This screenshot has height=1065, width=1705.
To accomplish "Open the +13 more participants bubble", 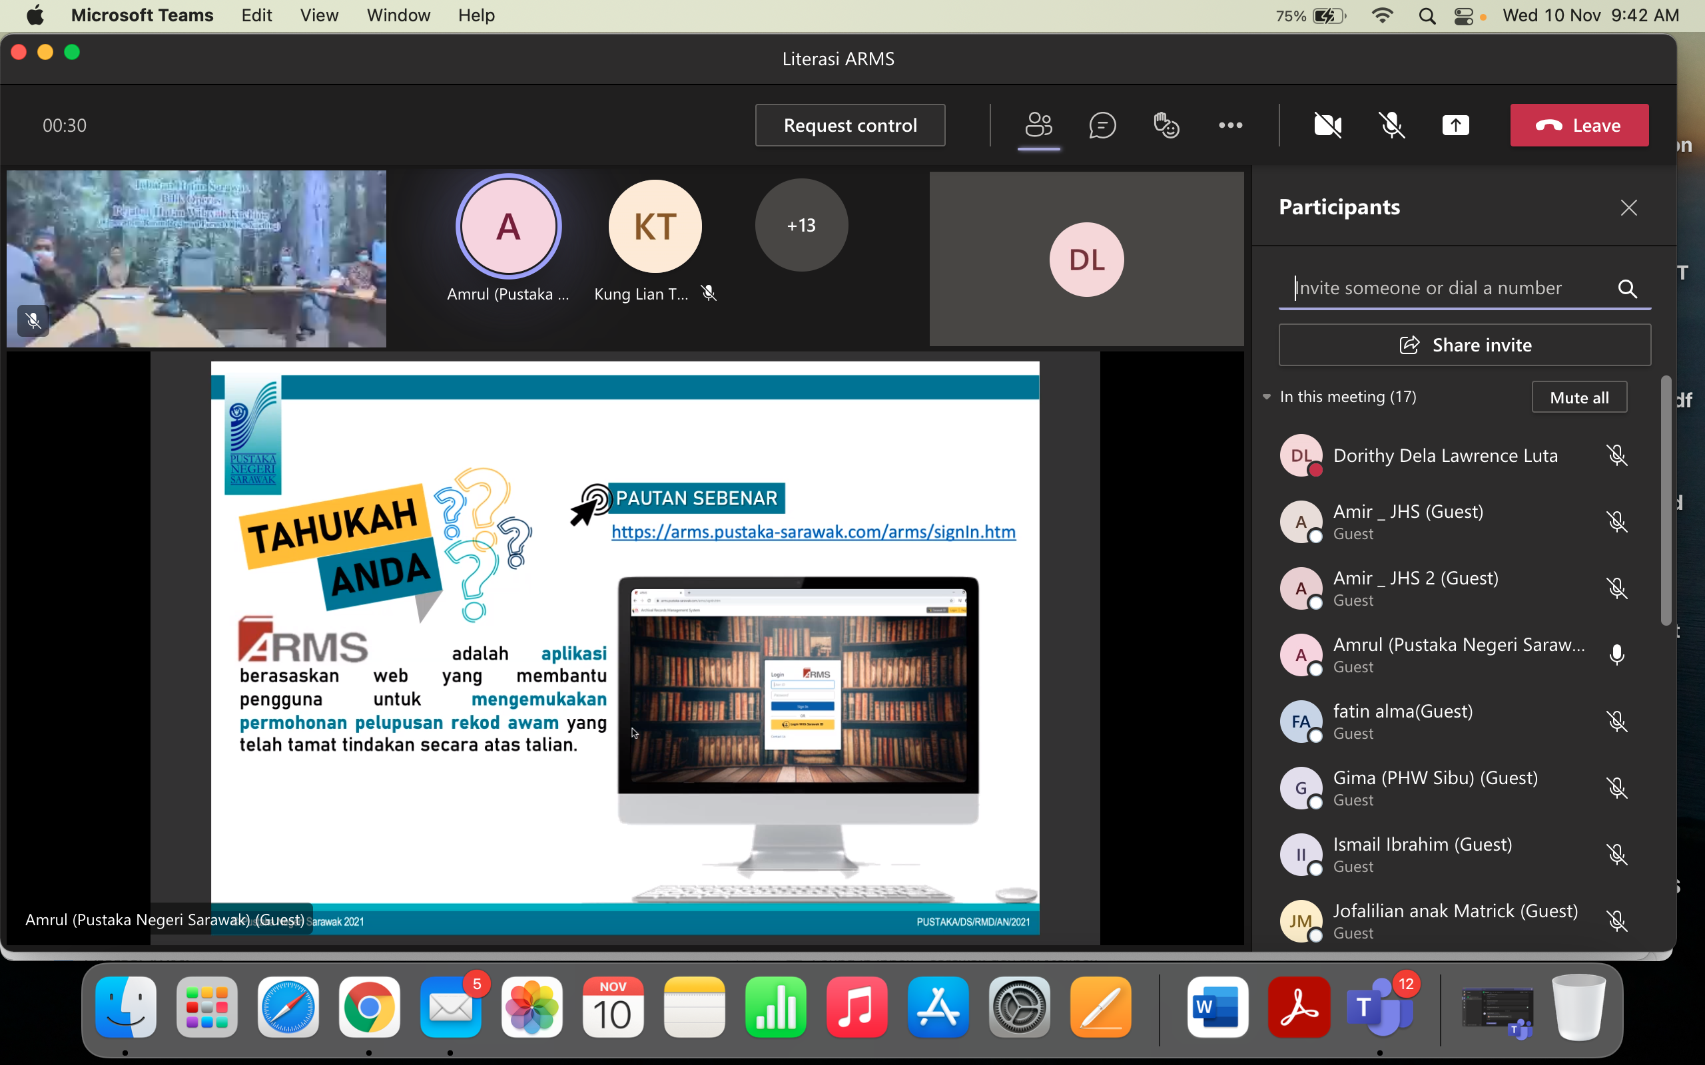I will [x=801, y=226].
